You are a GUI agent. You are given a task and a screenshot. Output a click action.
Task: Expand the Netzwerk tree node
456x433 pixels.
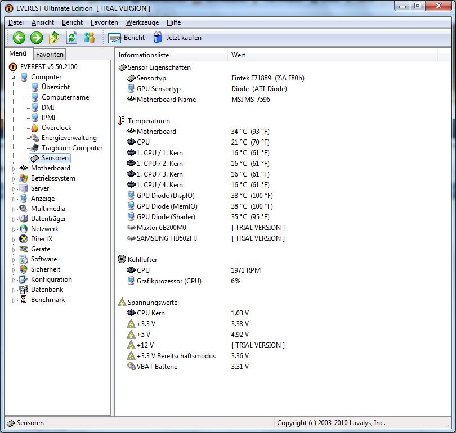point(14,229)
